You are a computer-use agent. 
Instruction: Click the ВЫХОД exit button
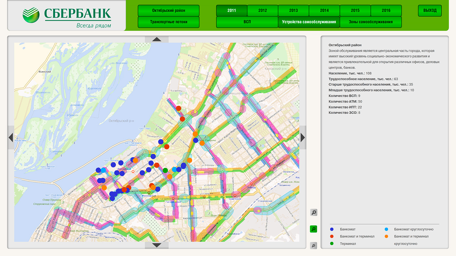(430, 10)
